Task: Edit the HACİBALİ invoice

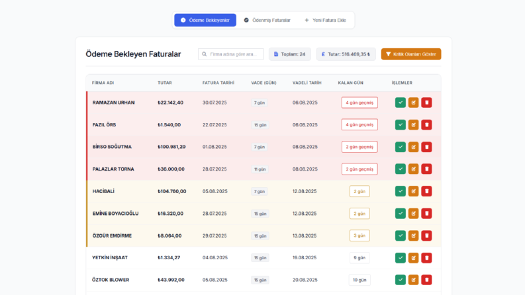Action: [x=414, y=191]
